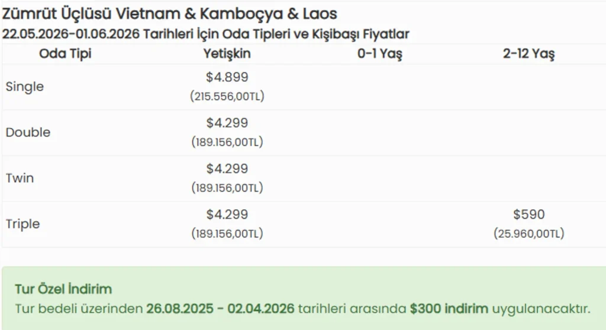Click the Tur Özel İndirim heading
This screenshot has width=606, height=330.
(x=63, y=289)
